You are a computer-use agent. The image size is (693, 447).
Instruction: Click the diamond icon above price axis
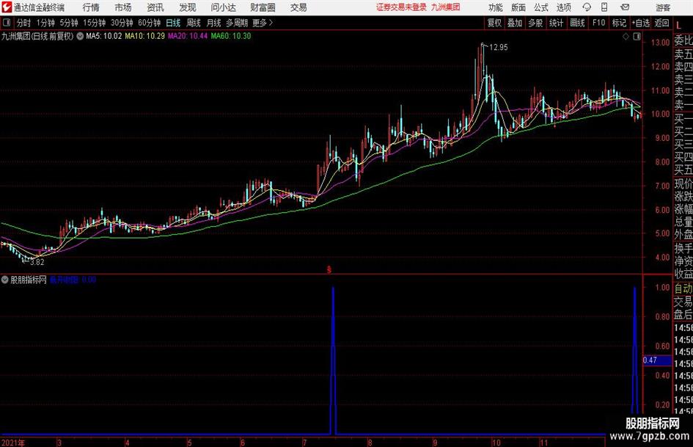click(626, 37)
